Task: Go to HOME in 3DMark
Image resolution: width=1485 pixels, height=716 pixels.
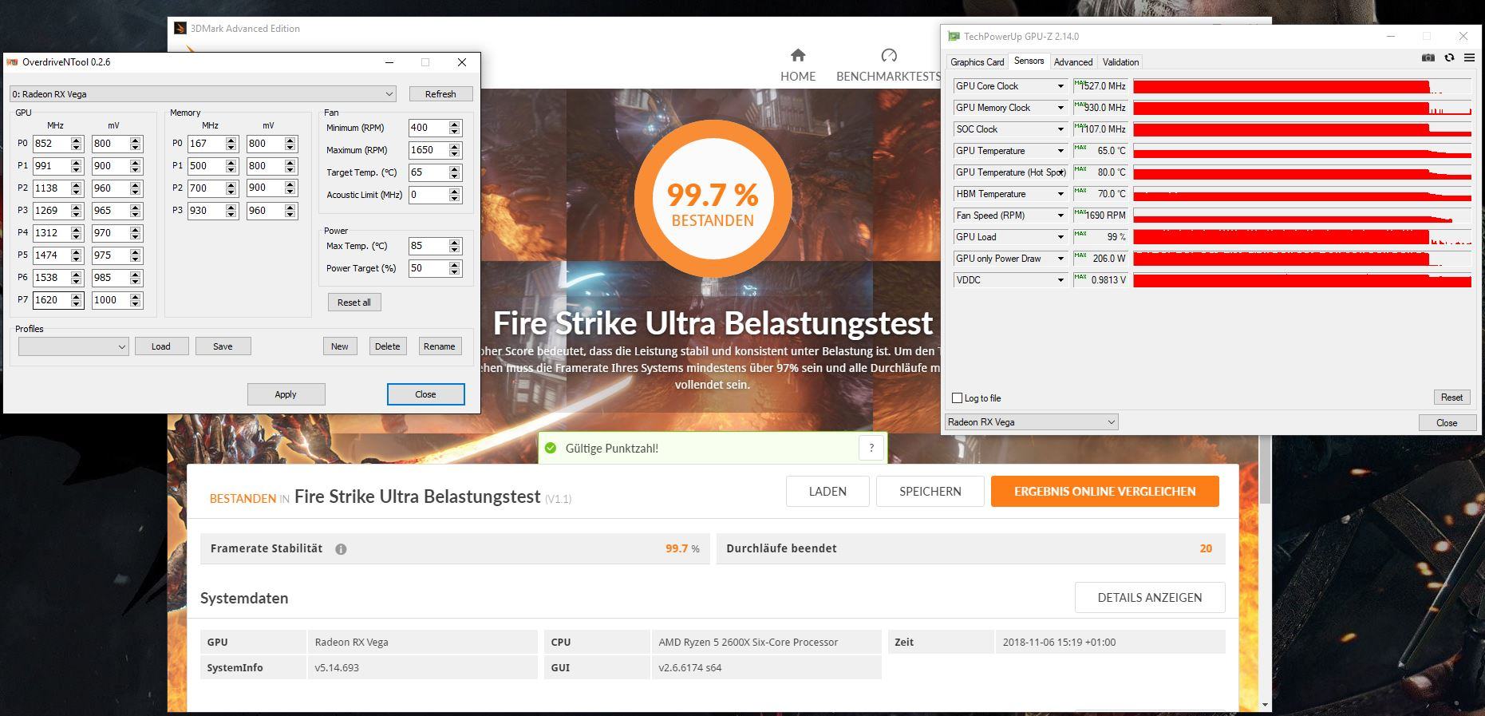Action: coord(798,77)
